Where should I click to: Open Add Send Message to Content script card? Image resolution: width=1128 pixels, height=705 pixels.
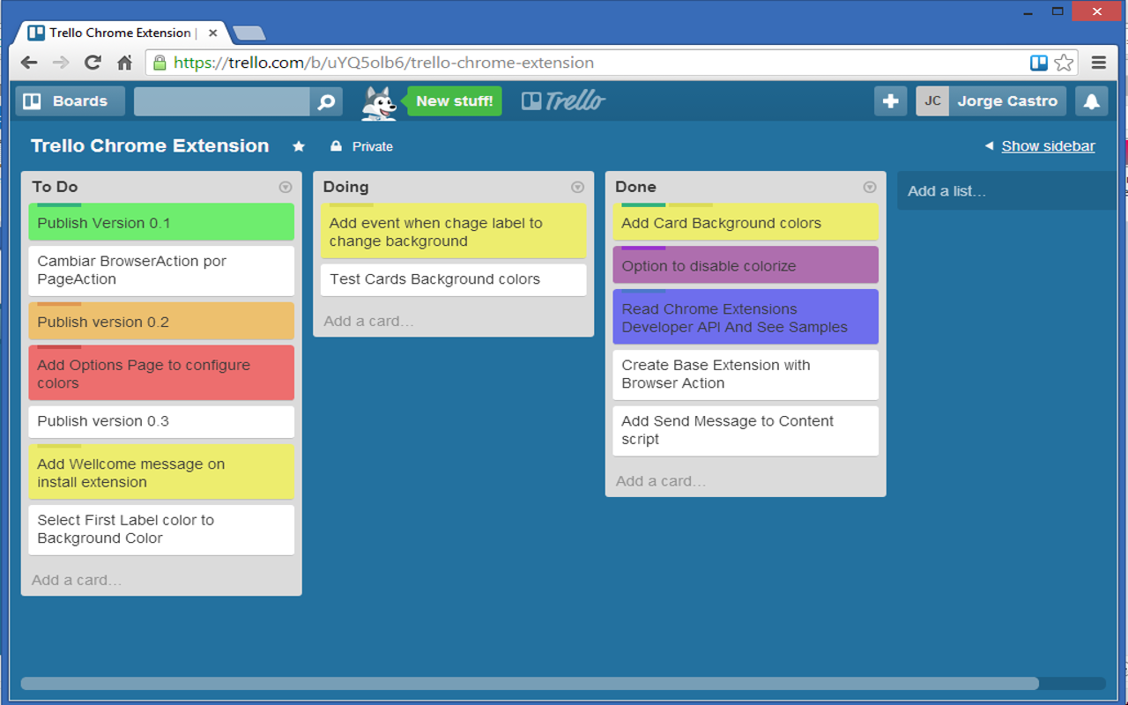746,431
